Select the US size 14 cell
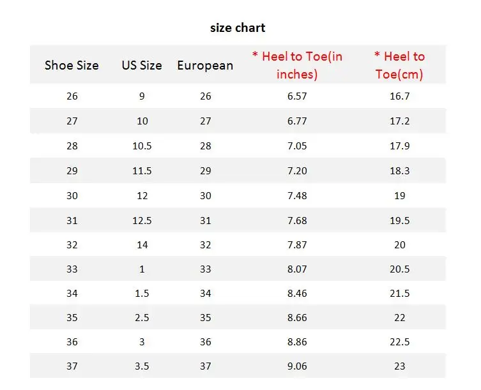The height and width of the screenshot is (390, 481). click(142, 245)
